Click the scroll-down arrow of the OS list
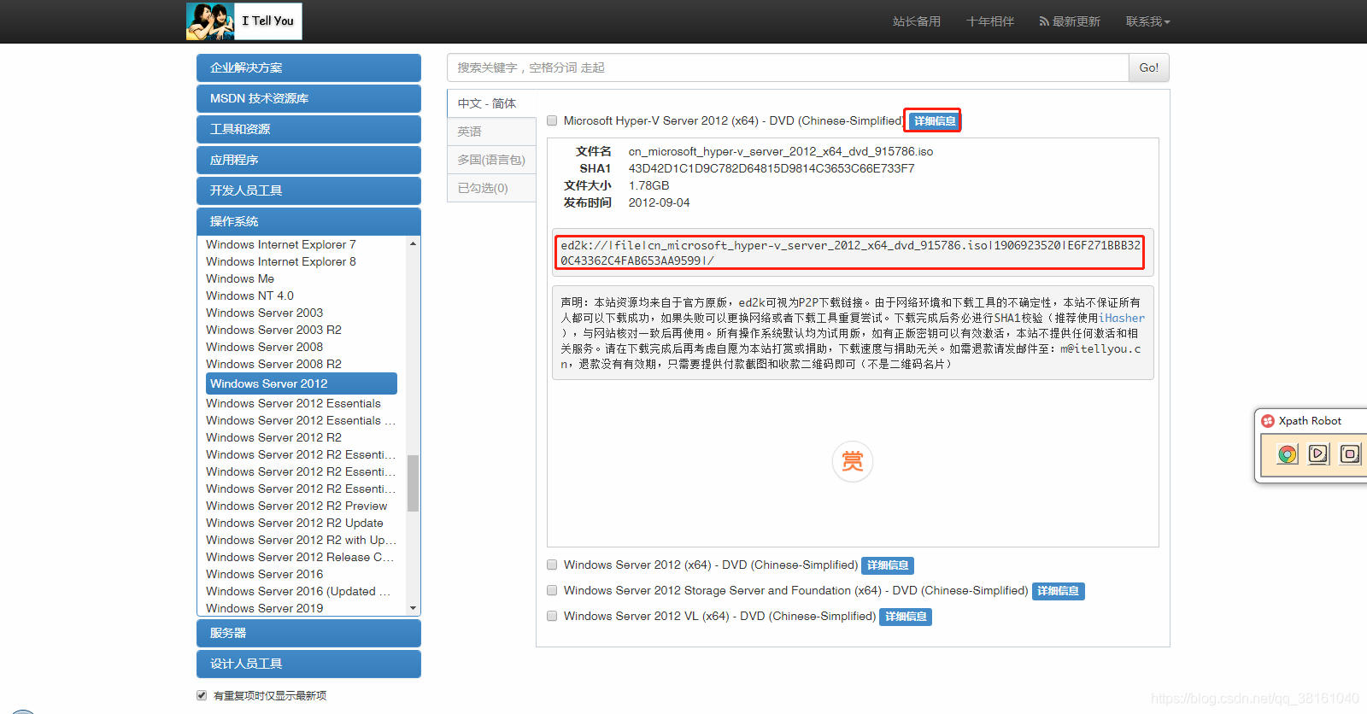Image resolution: width=1367 pixels, height=714 pixels. point(414,608)
